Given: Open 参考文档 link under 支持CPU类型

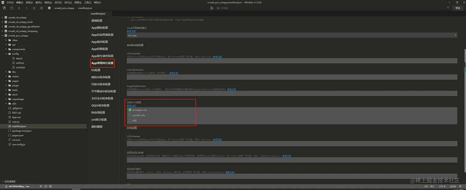Looking at the screenshot, I should [131, 106].
